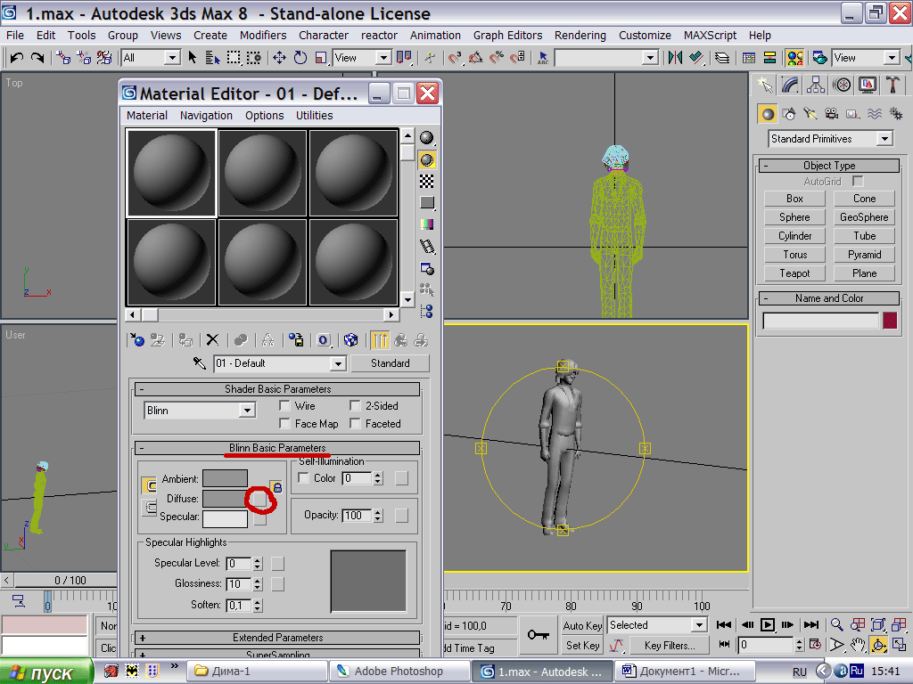Open the Selected key filter dropdown
This screenshot has width=913, height=684.
699,625
